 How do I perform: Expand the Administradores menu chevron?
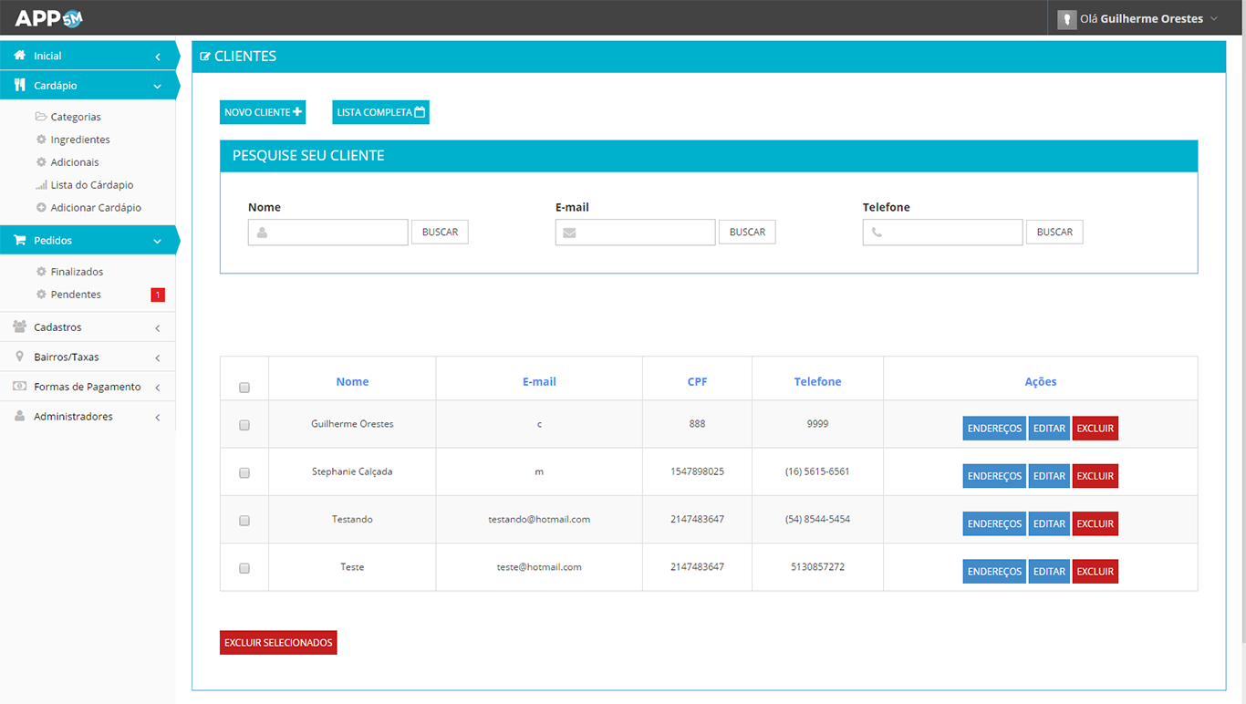[158, 418]
